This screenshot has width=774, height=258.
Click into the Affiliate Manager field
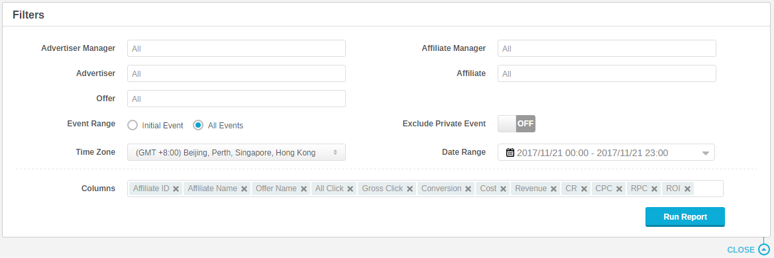click(x=606, y=48)
